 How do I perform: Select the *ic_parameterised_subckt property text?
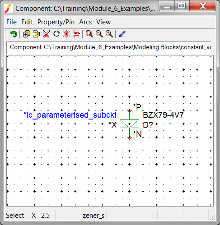pyautogui.click(x=70, y=115)
